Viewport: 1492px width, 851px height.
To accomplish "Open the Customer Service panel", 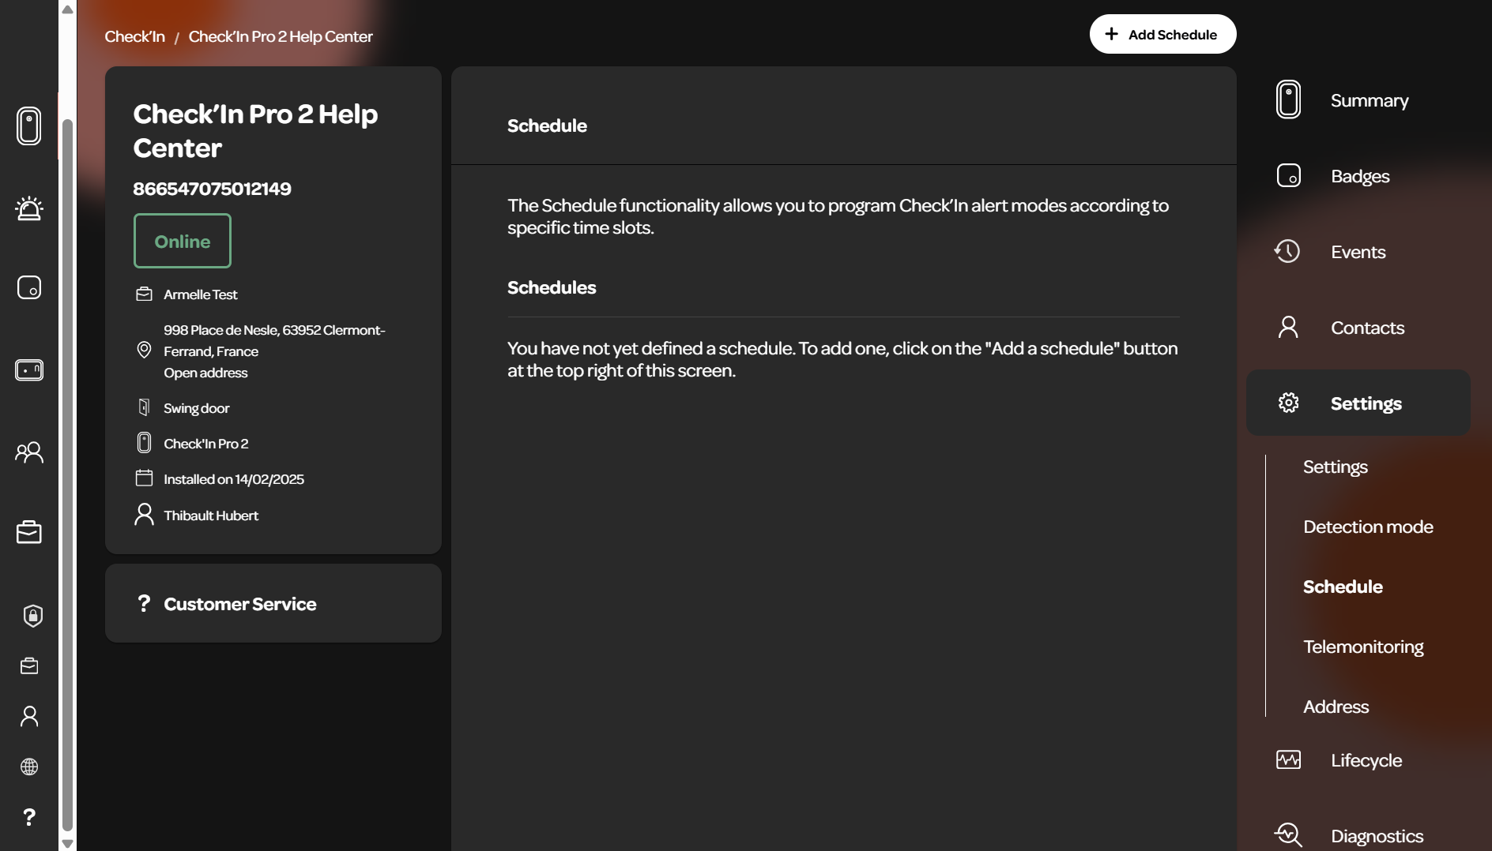I will coord(273,603).
